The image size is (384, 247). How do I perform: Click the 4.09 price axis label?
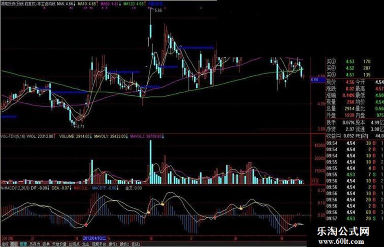coord(321,104)
